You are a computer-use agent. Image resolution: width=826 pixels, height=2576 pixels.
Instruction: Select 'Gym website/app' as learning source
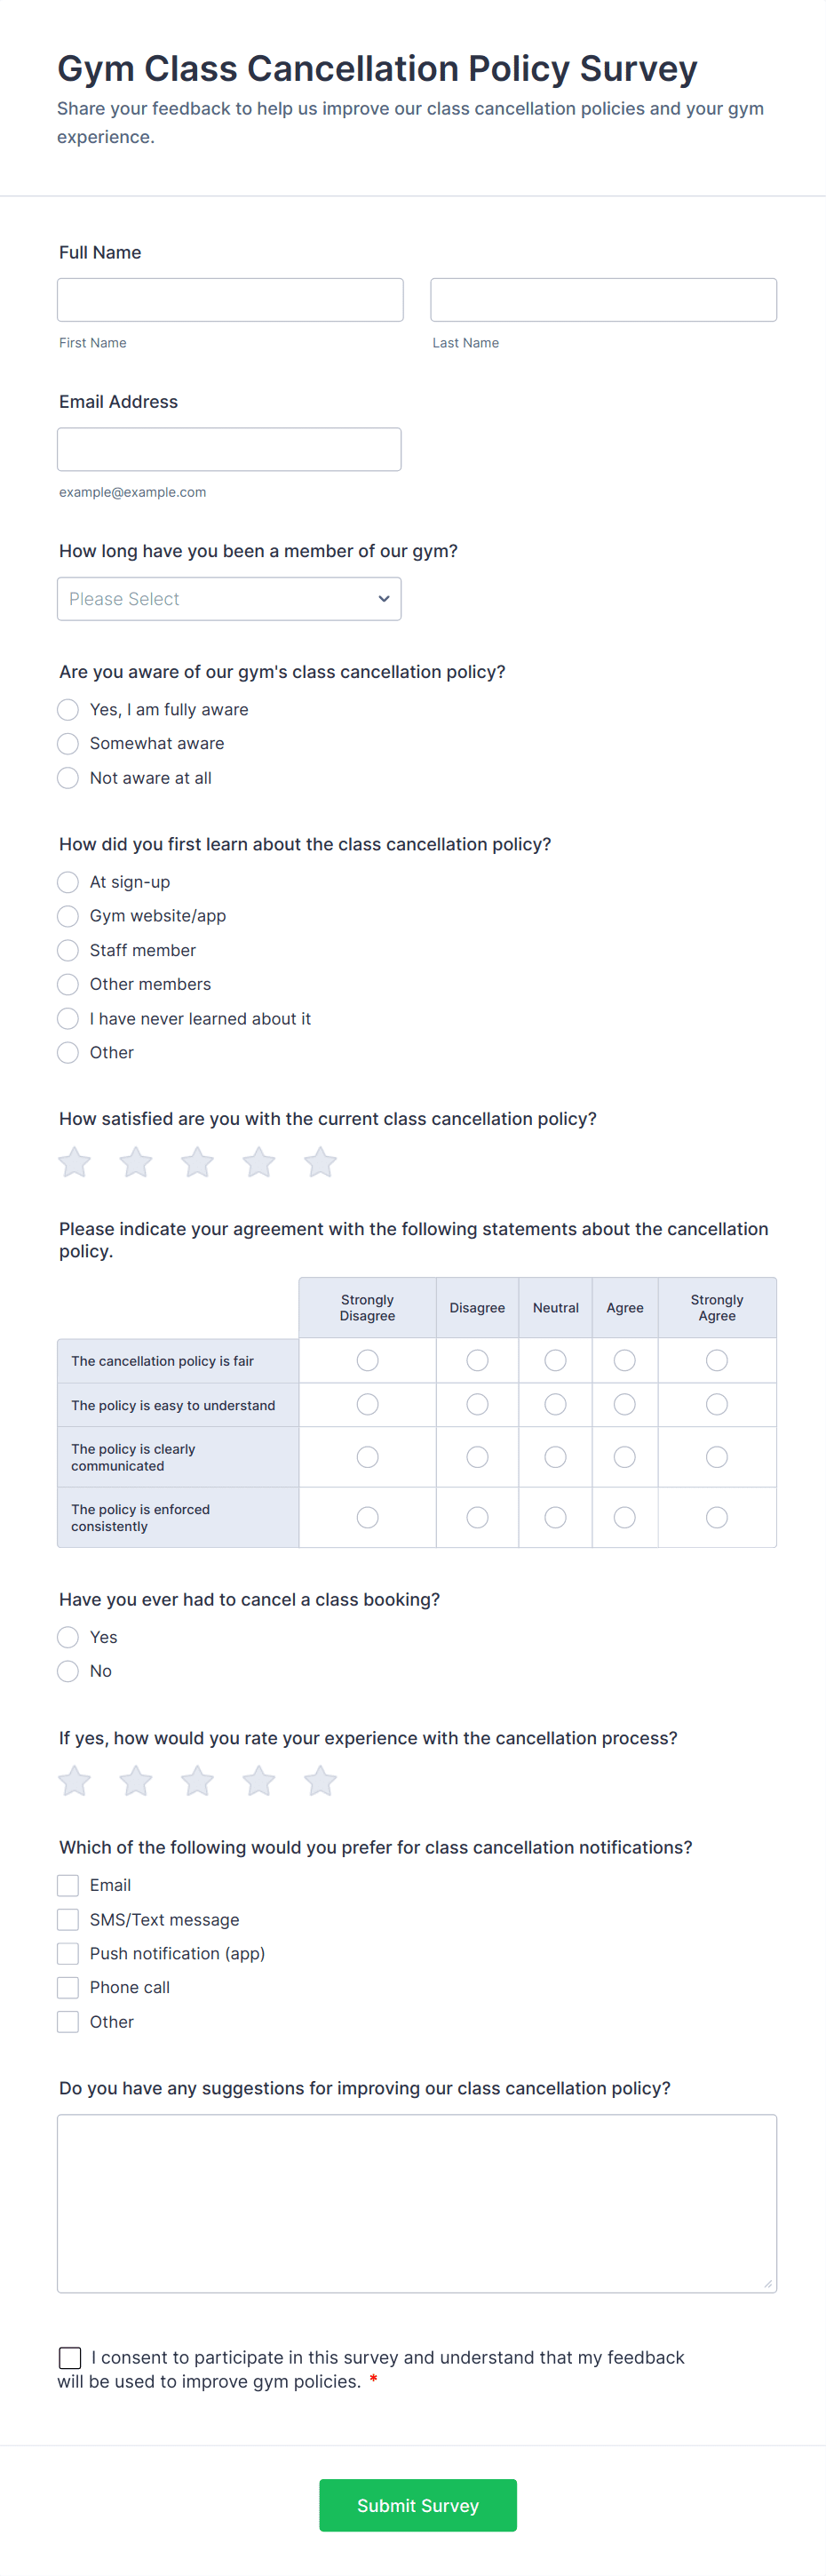(x=67, y=916)
